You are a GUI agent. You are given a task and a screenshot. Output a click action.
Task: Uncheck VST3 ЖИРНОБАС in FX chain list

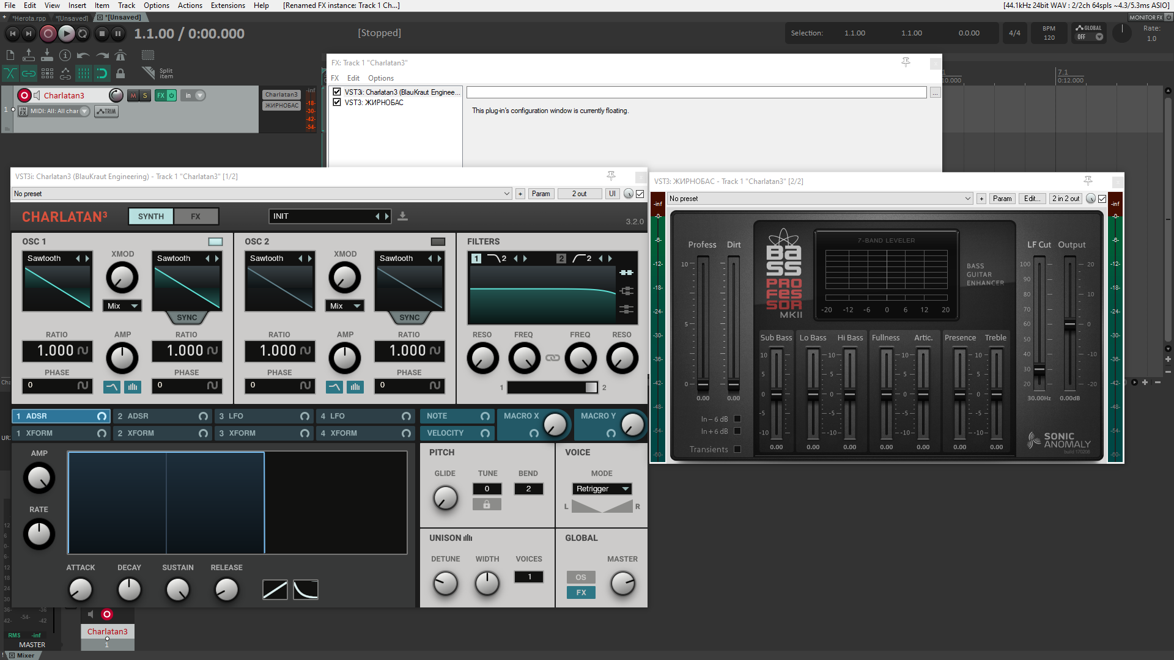[337, 103]
